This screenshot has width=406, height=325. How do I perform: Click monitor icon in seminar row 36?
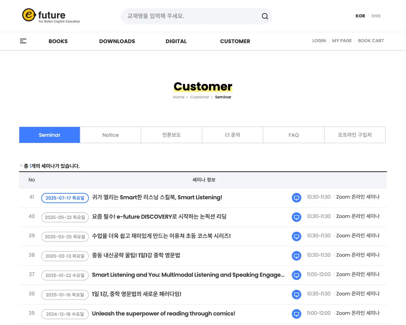tap(296, 295)
